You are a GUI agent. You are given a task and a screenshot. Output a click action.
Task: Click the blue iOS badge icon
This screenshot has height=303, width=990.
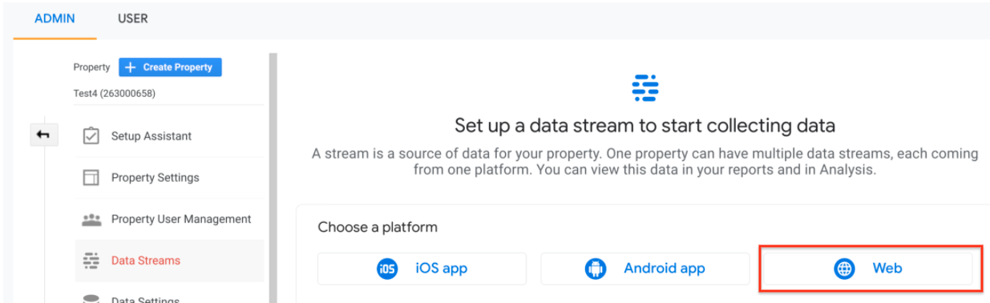pos(387,269)
